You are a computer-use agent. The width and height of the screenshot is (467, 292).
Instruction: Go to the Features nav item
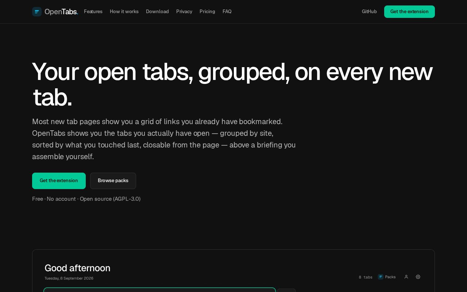[x=93, y=12]
